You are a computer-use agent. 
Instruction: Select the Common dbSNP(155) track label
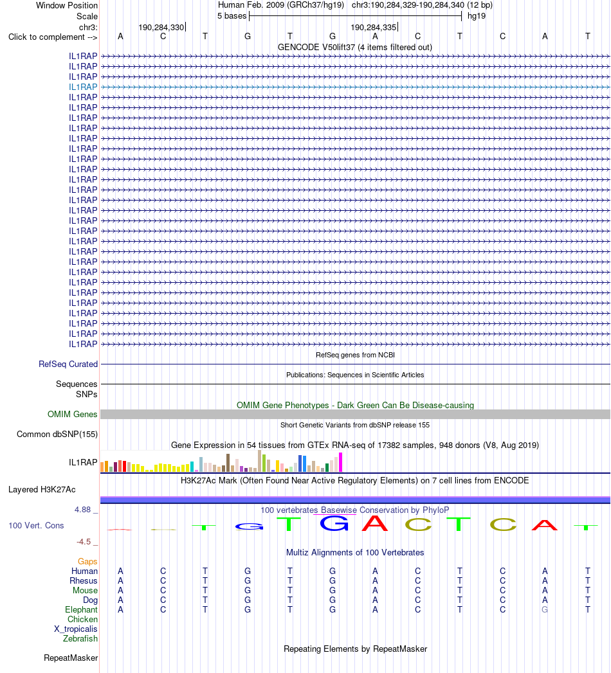click(x=57, y=434)
